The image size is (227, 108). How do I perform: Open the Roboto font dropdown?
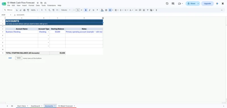[x=66, y=10]
